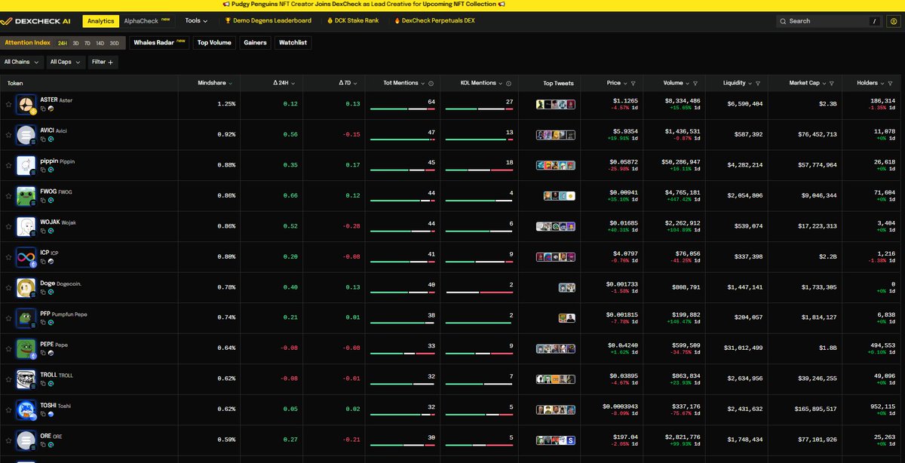
Task: Open the Whales Radar tab
Action: coord(159,43)
